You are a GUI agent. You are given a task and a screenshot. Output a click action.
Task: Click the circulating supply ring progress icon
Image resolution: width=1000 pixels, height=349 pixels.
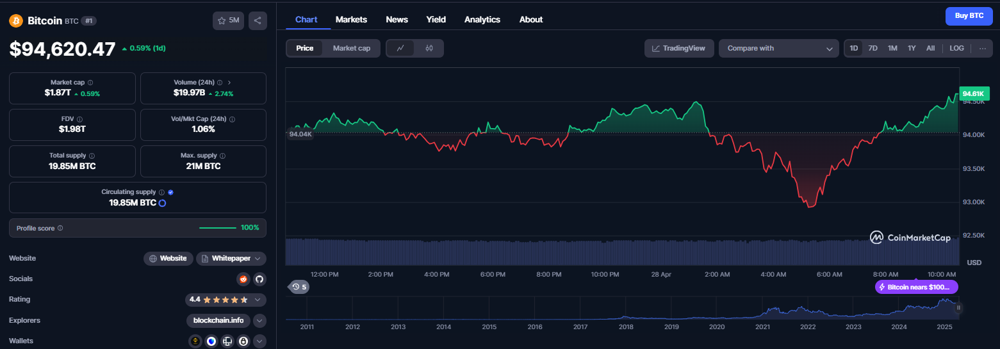click(x=162, y=203)
